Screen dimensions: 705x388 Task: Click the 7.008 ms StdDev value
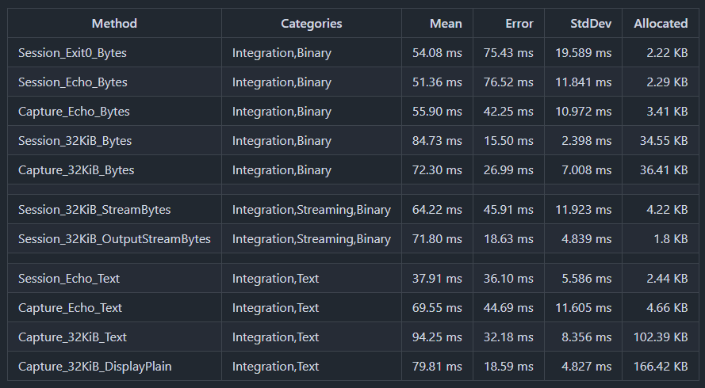(x=586, y=169)
